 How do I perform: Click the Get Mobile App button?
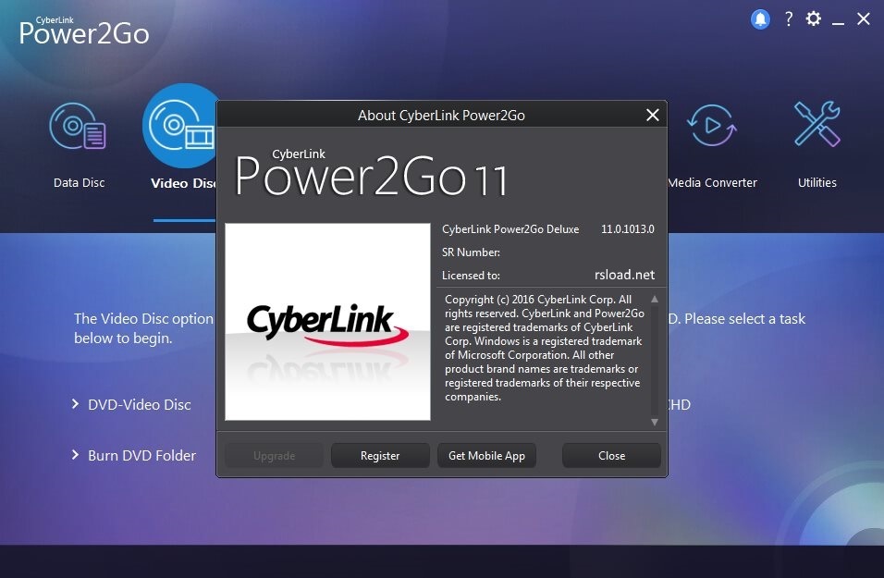point(486,456)
